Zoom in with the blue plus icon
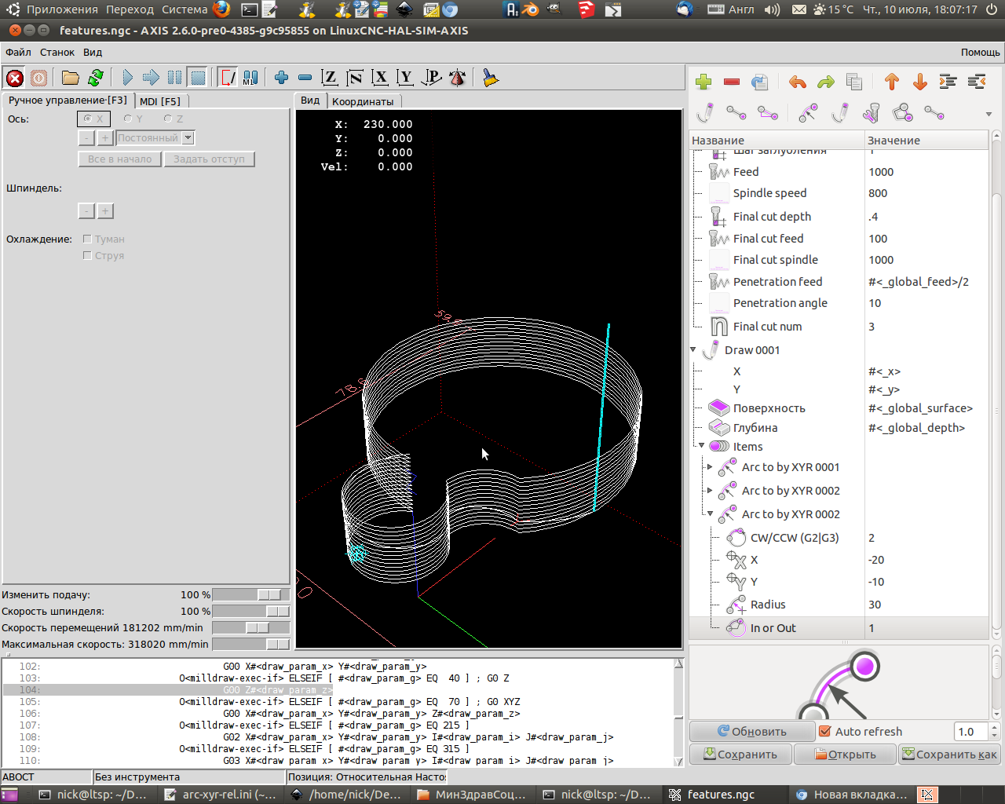 point(281,78)
